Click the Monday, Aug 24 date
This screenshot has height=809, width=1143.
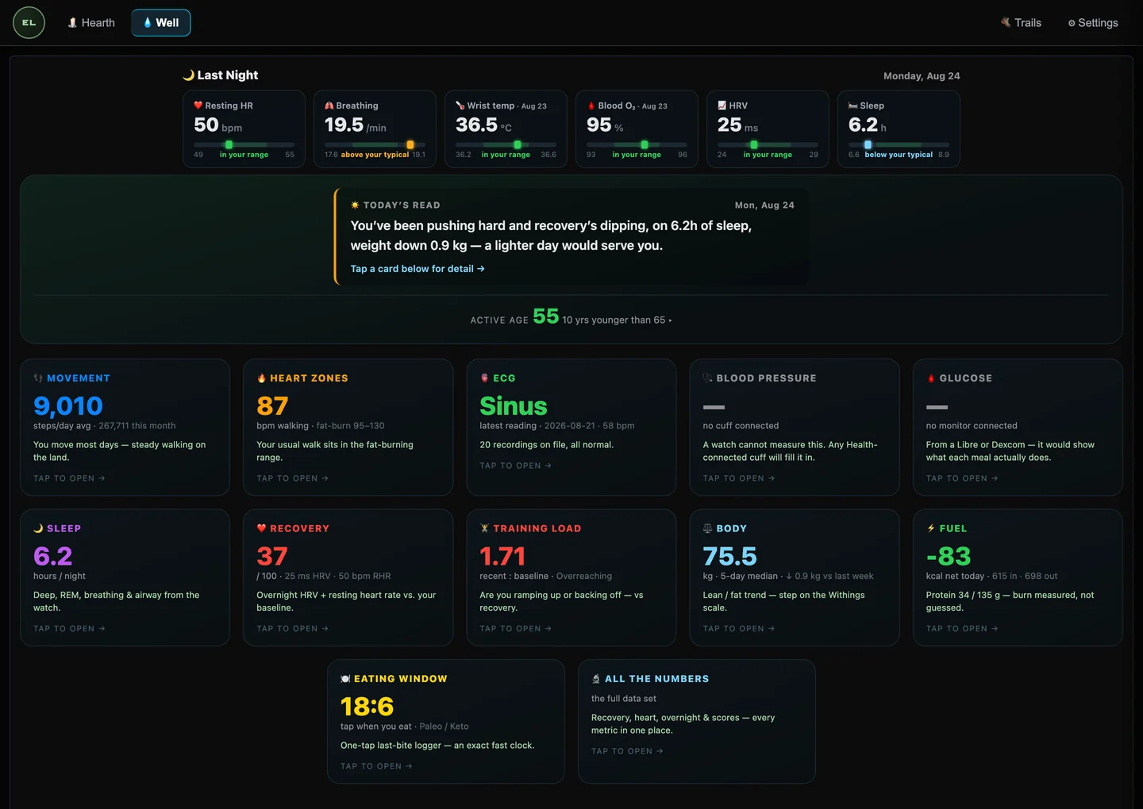coord(922,76)
